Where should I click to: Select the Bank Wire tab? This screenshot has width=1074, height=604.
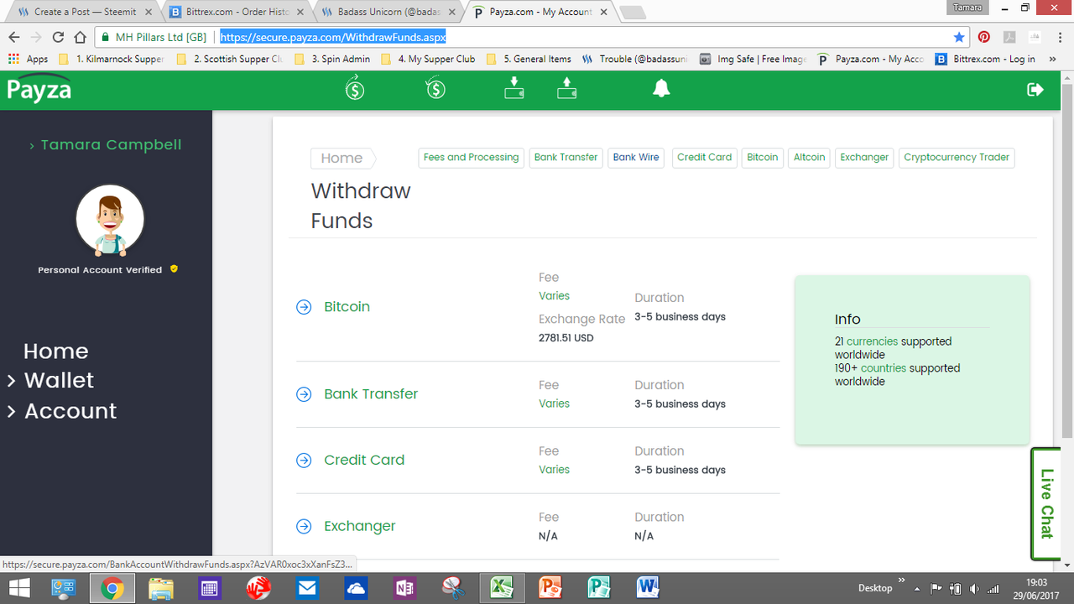[635, 158]
